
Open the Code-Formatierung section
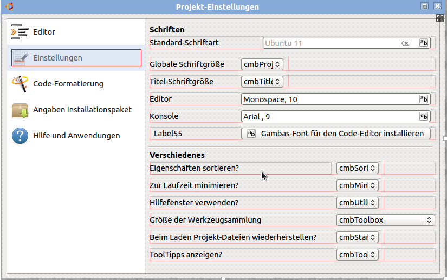point(68,84)
